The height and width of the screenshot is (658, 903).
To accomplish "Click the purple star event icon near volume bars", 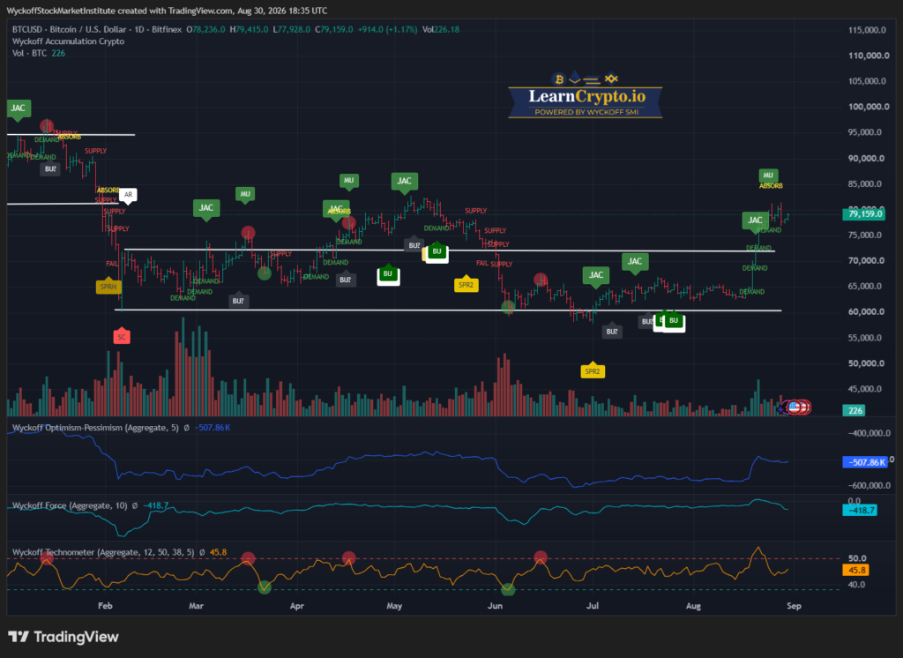I will pos(781,408).
